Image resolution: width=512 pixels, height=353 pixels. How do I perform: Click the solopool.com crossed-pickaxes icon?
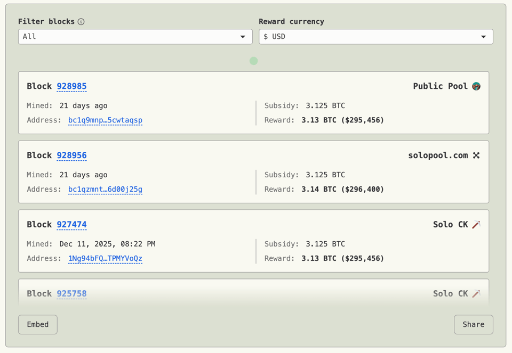(x=476, y=155)
